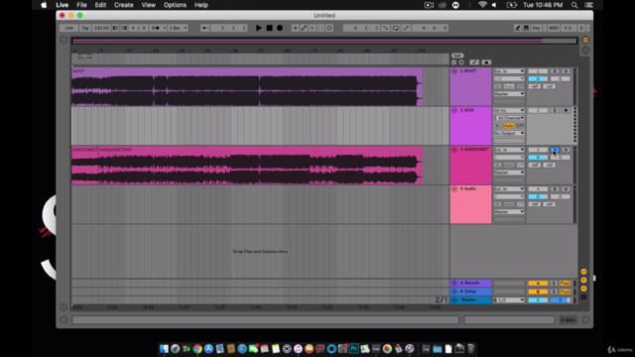
Task: Fold the 3 AWESOMET track
Action: (x=454, y=150)
